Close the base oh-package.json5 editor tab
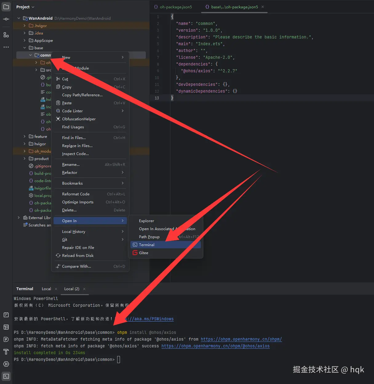Viewport: 374px width, 384px height. 263,7
